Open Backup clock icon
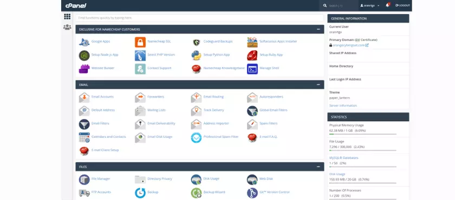Screen dimensions: 455x200 click(x=140, y=193)
